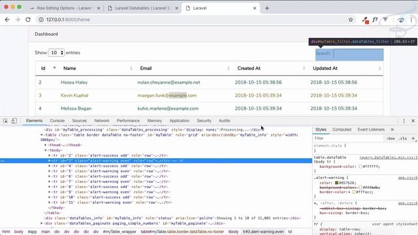Click #ffffff background-color swatch

[361, 166]
